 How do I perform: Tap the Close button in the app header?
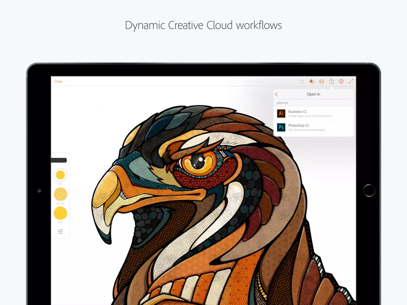(58, 81)
